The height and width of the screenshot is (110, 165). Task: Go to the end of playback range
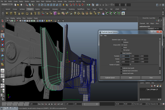pyautogui.click(x=62, y=104)
